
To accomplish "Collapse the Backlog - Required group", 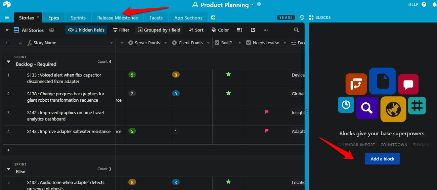I will pyautogui.click(x=8, y=61).
